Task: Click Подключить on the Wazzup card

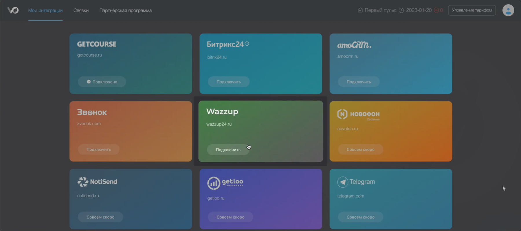Action: (x=228, y=150)
